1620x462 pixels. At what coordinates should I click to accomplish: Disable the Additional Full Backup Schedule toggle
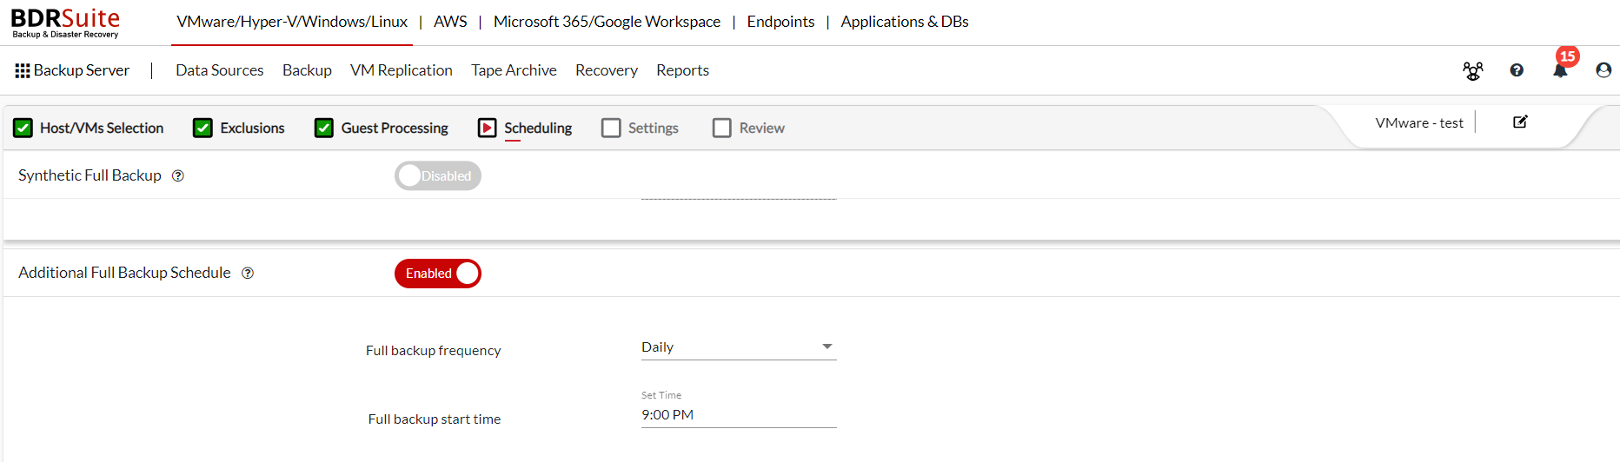coord(438,274)
